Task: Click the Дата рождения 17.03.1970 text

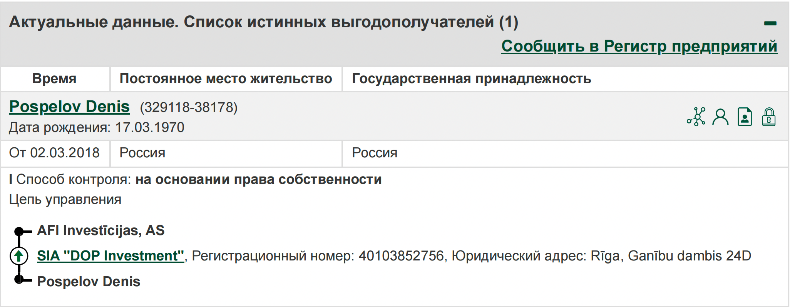Action: click(x=95, y=126)
